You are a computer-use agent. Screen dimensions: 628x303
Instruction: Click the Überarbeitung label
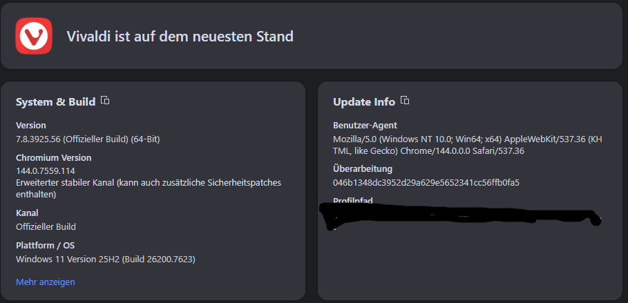coord(363,168)
